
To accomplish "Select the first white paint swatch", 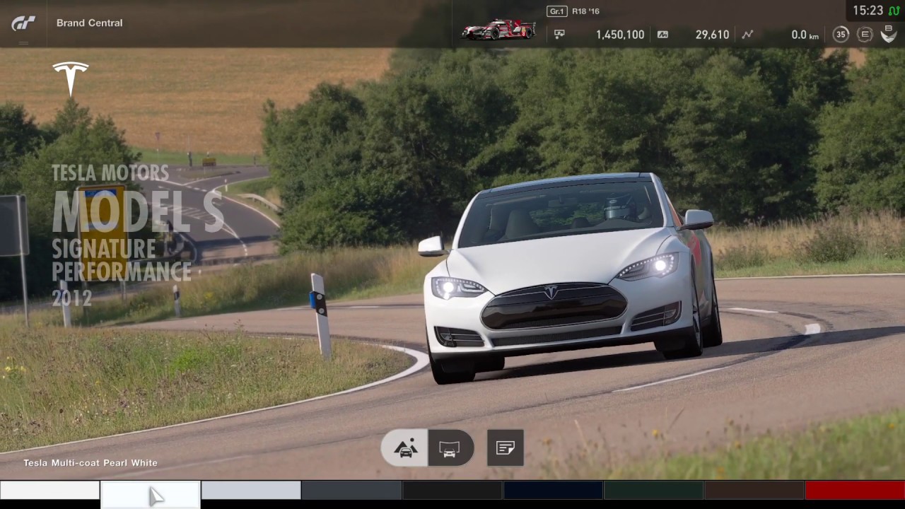I will click(49, 490).
